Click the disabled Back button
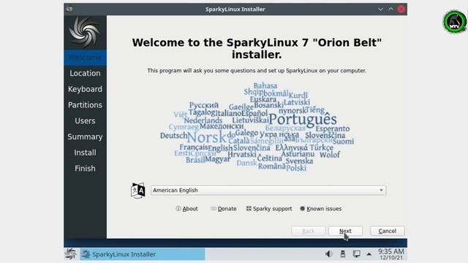 (309, 231)
